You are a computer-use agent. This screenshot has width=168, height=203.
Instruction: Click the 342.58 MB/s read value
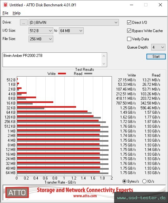coord(150,103)
